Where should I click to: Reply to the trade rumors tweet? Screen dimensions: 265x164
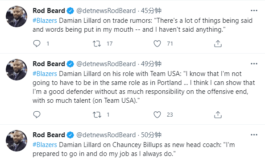37,44
